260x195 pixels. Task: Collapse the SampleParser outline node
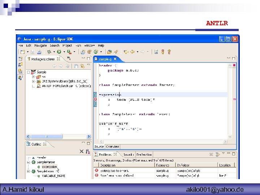click(29, 162)
